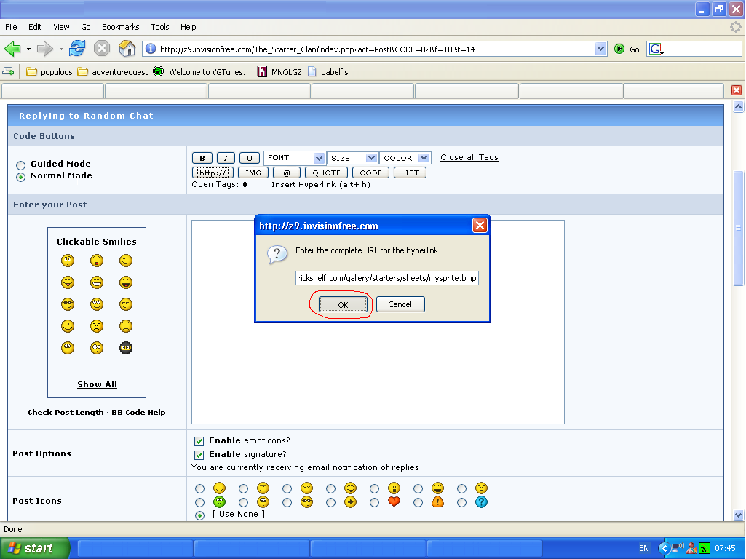
Task: Open the Go menu
Action: coord(86,27)
